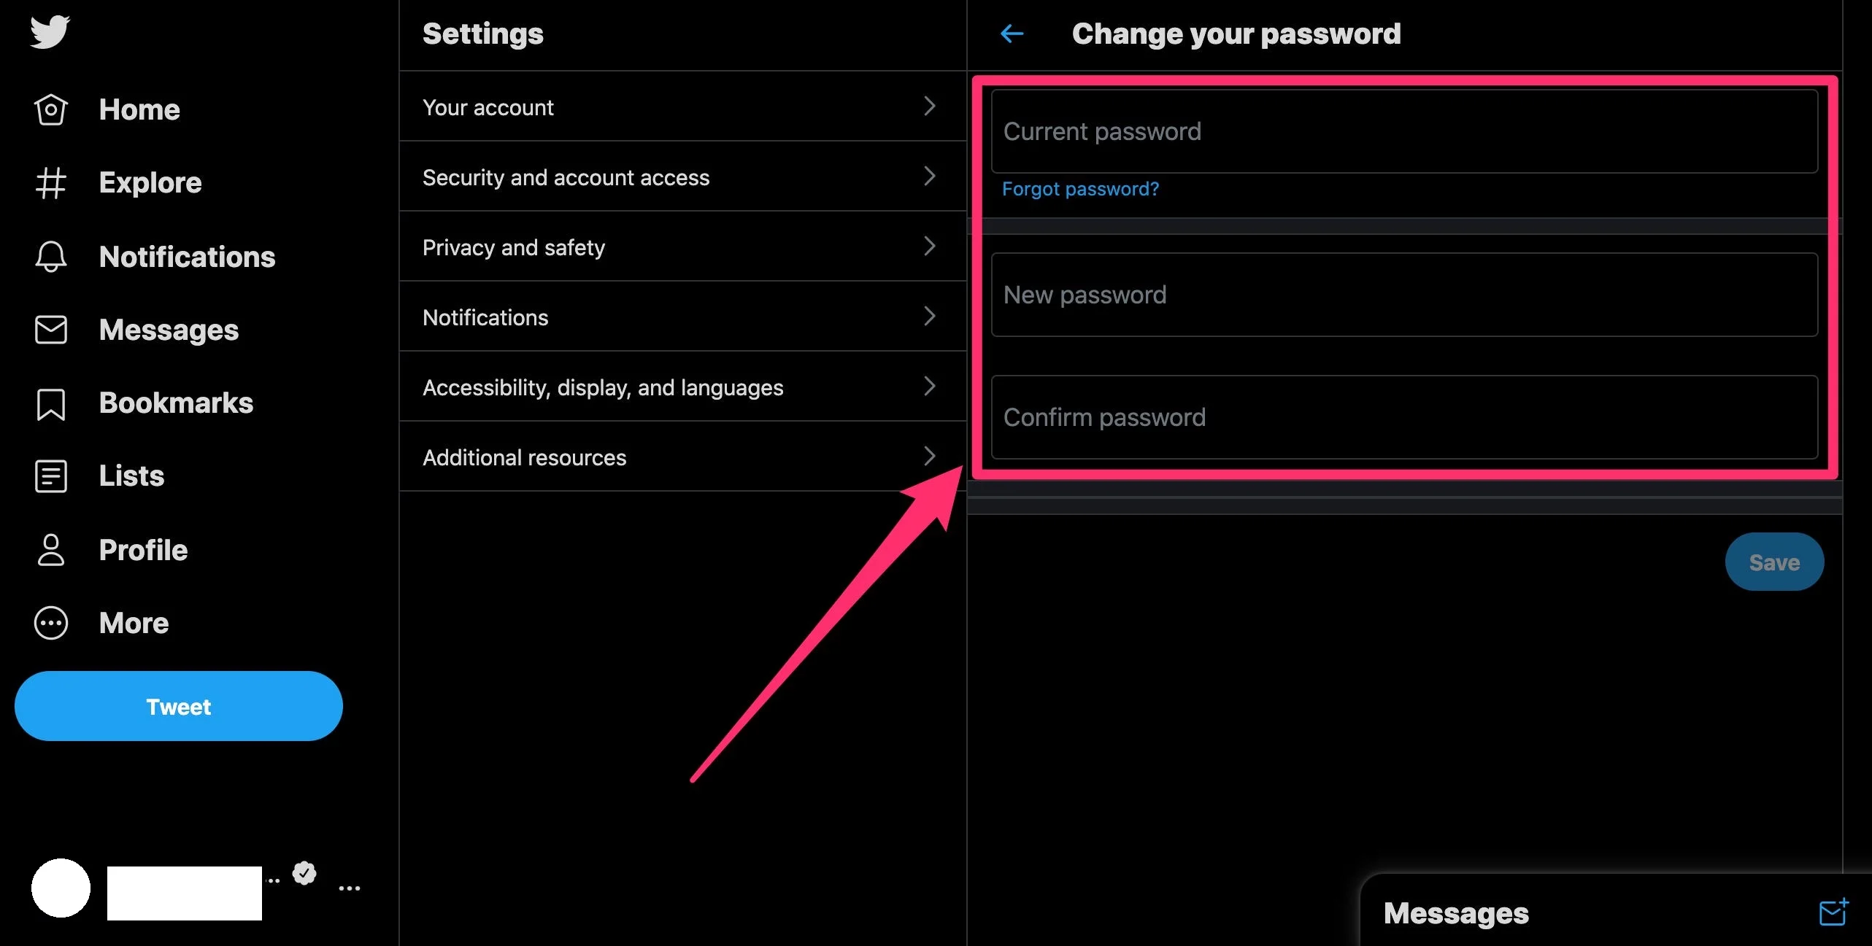Click the Notifications bell icon
This screenshot has height=946, width=1872.
point(51,257)
